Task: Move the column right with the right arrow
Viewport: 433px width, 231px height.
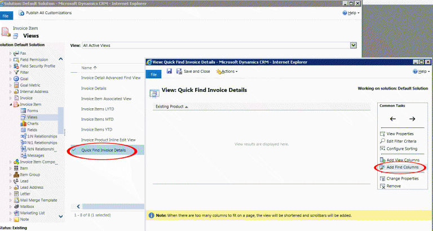Action: (412, 119)
